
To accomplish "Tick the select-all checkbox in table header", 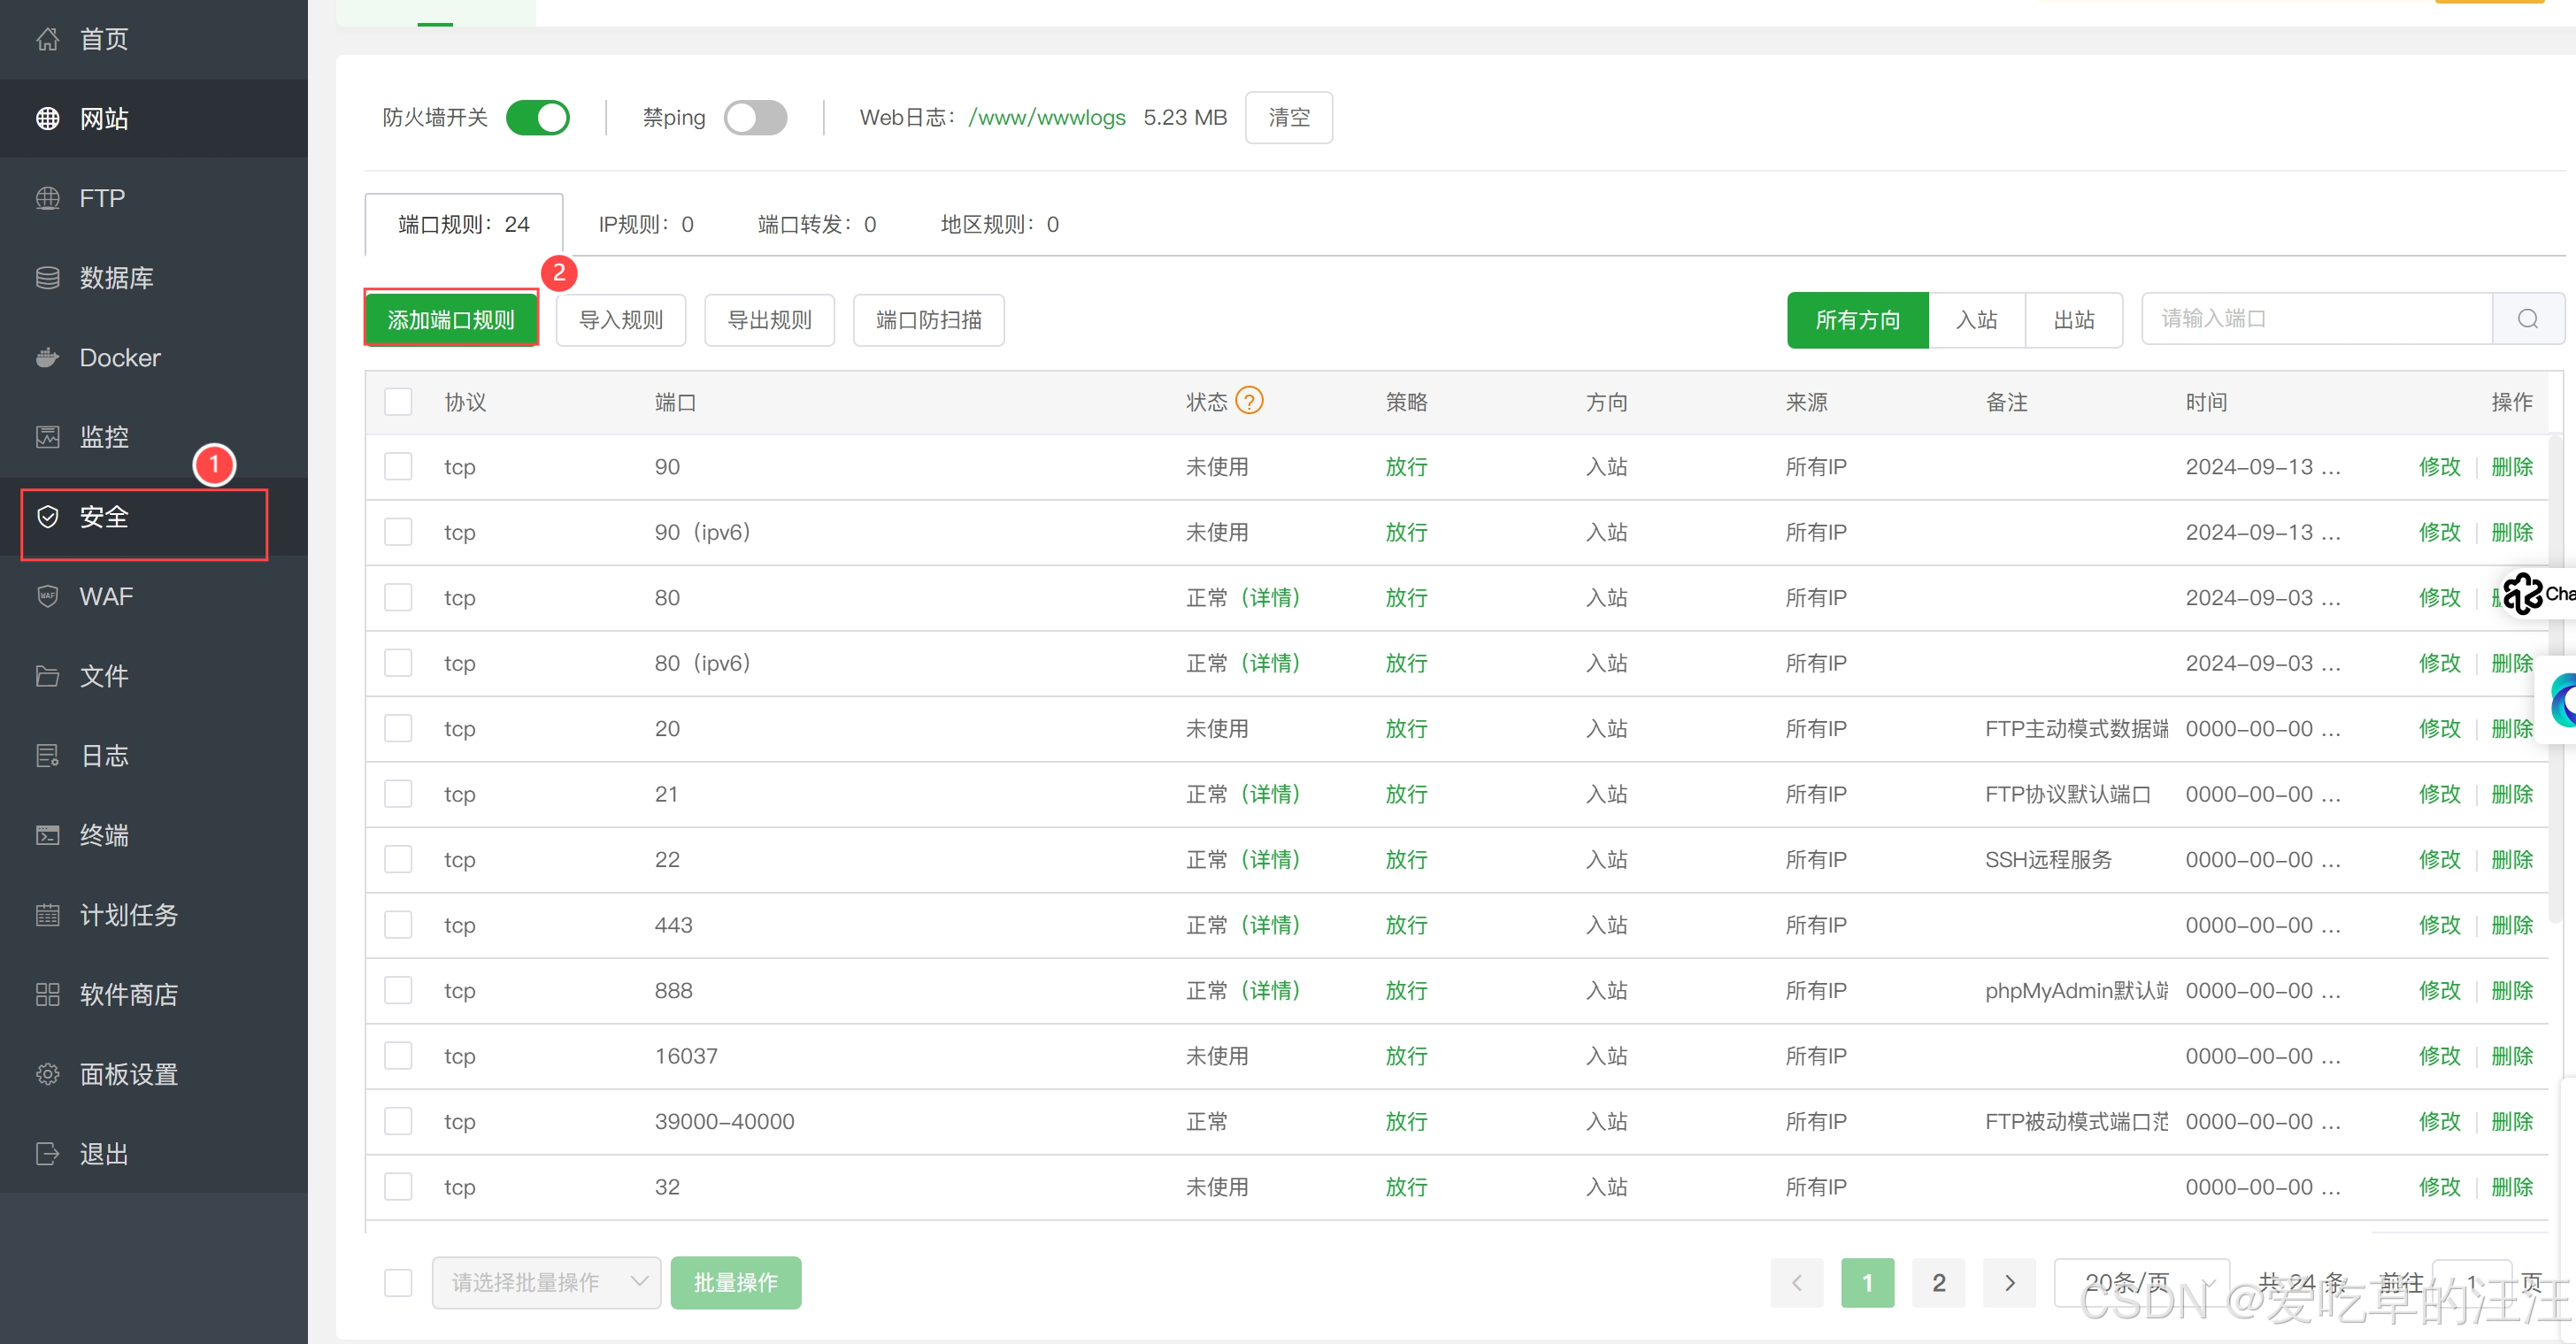I will coord(398,402).
